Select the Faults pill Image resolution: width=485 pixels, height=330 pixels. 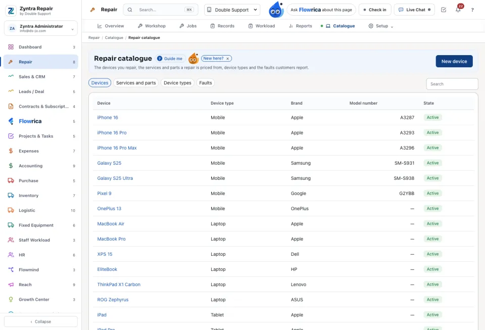pos(206,83)
